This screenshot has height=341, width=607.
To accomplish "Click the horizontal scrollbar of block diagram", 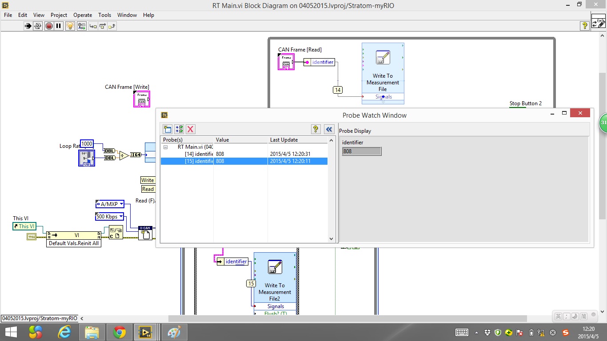I will coord(347,318).
